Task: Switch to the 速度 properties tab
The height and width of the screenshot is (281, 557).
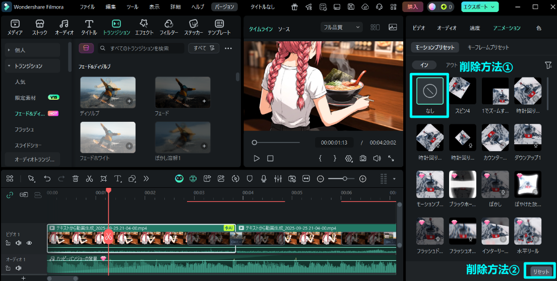Action: coord(475,28)
